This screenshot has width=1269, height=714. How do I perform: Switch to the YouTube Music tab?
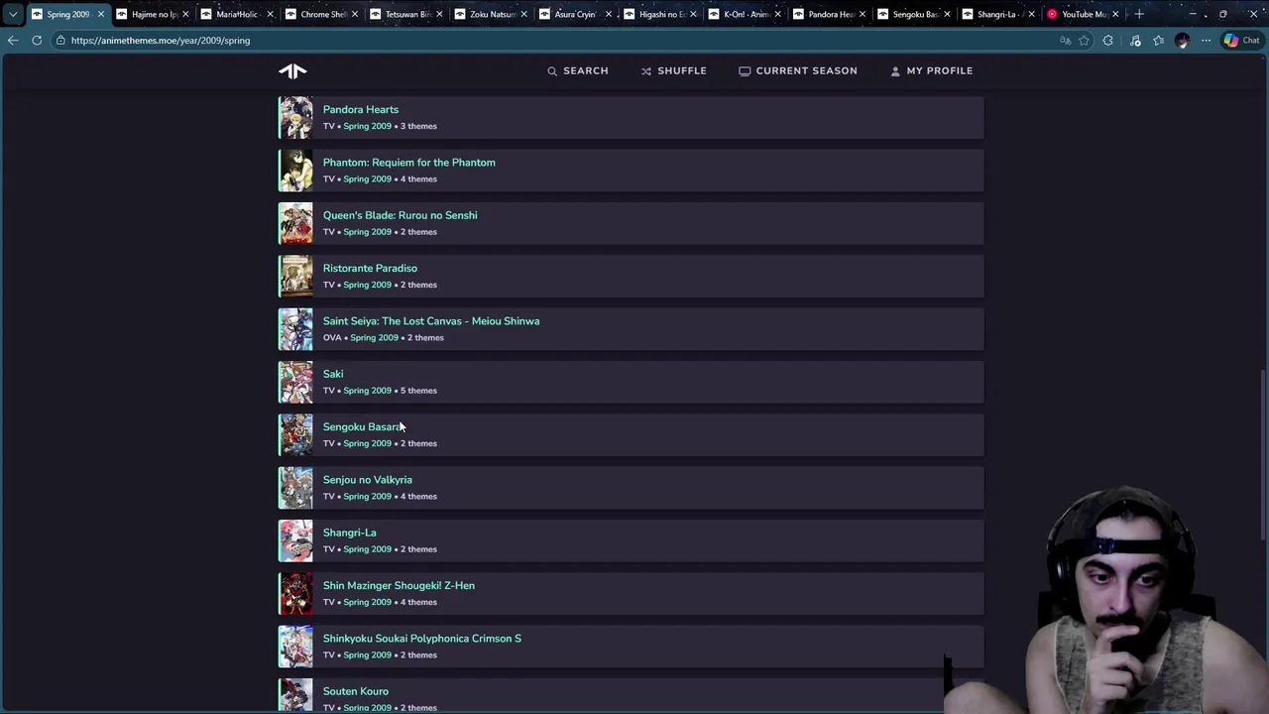[1083, 14]
